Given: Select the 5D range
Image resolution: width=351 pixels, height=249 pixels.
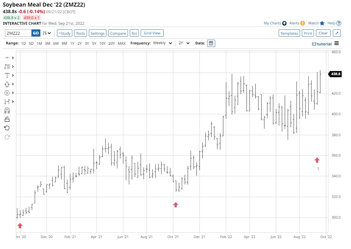Looking at the screenshot, I should pos(31,43).
